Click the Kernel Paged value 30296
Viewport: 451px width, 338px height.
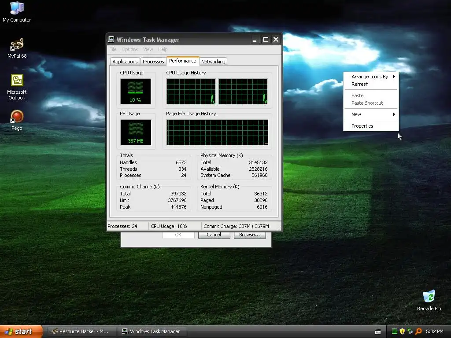point(261,200)
